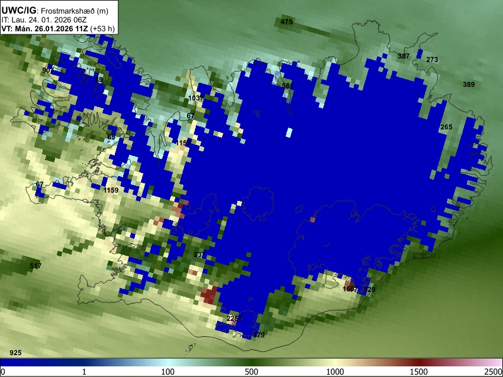Click the 'VT: Mán. 26.01.2026 11Z (+53 h)' line
Screen dimensions: 503x377
58,28
